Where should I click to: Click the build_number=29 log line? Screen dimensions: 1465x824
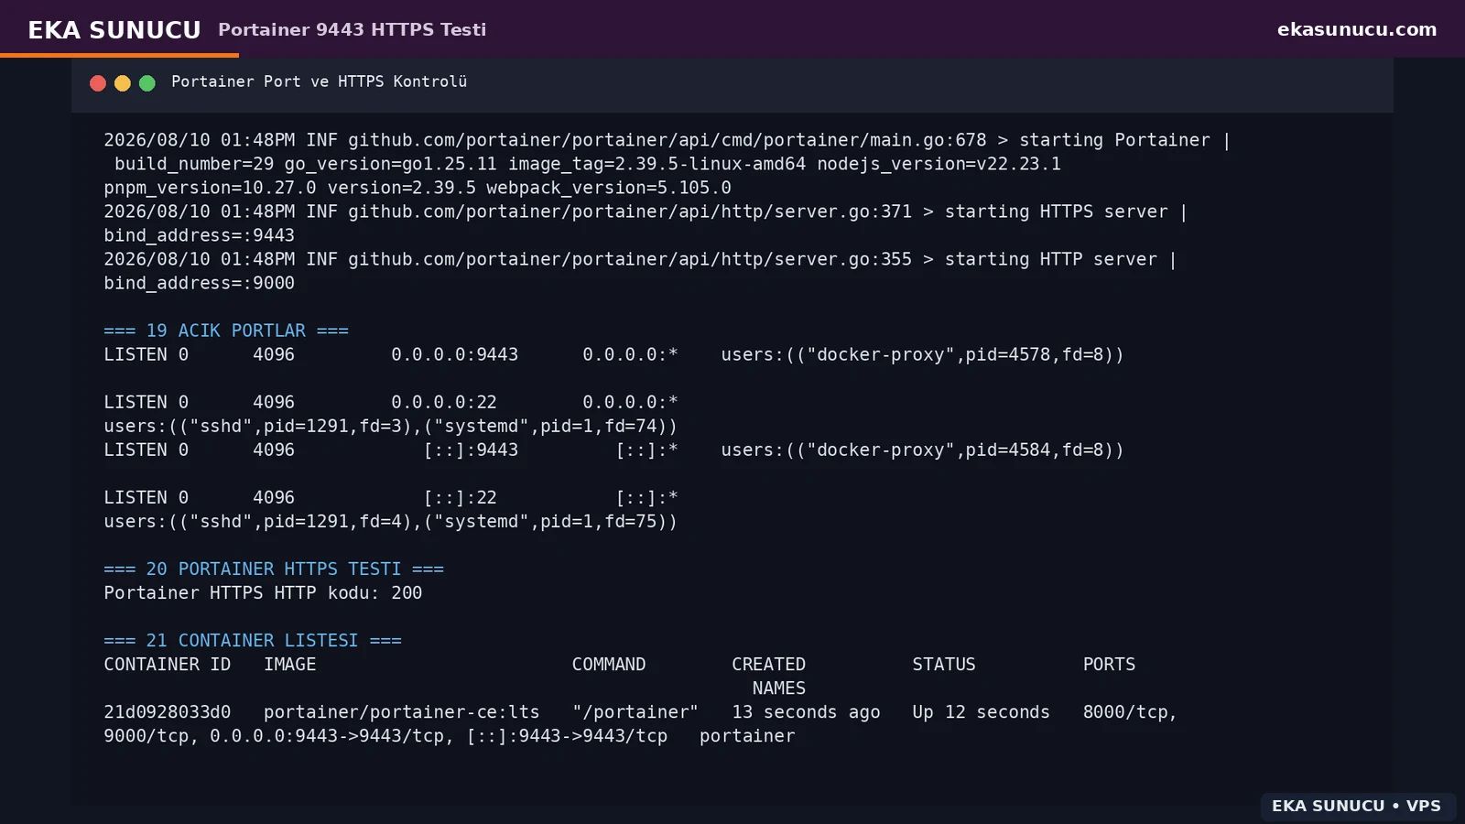point(588,164)
